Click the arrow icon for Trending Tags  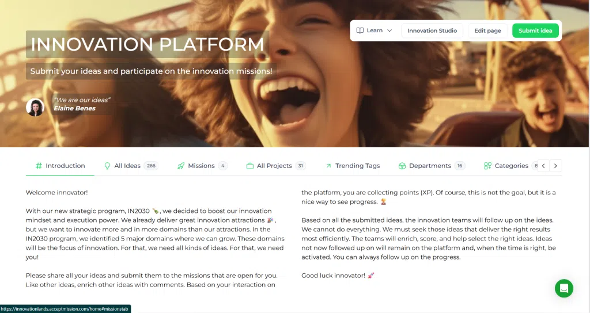(328, 166)
